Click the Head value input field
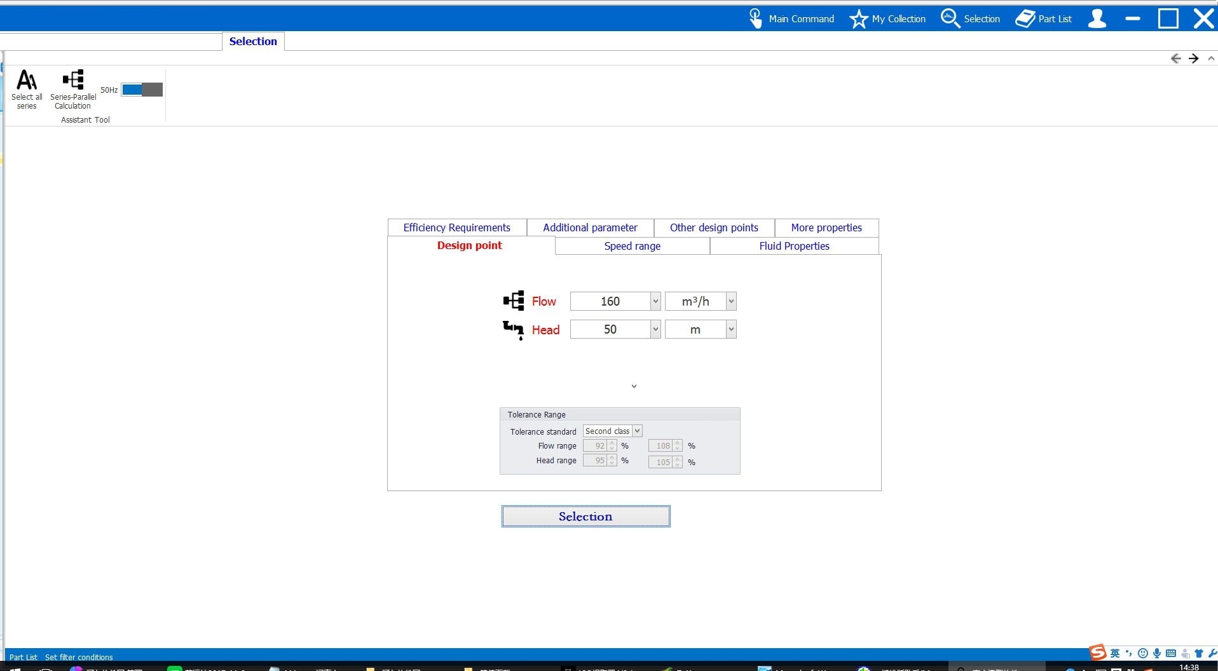This screenshot has height=671, width=1218. pyautogui.click(x=610, y=329)
